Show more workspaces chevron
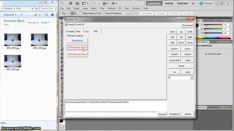The height and width of the screenshot is (131, 234). click(193, 3)
